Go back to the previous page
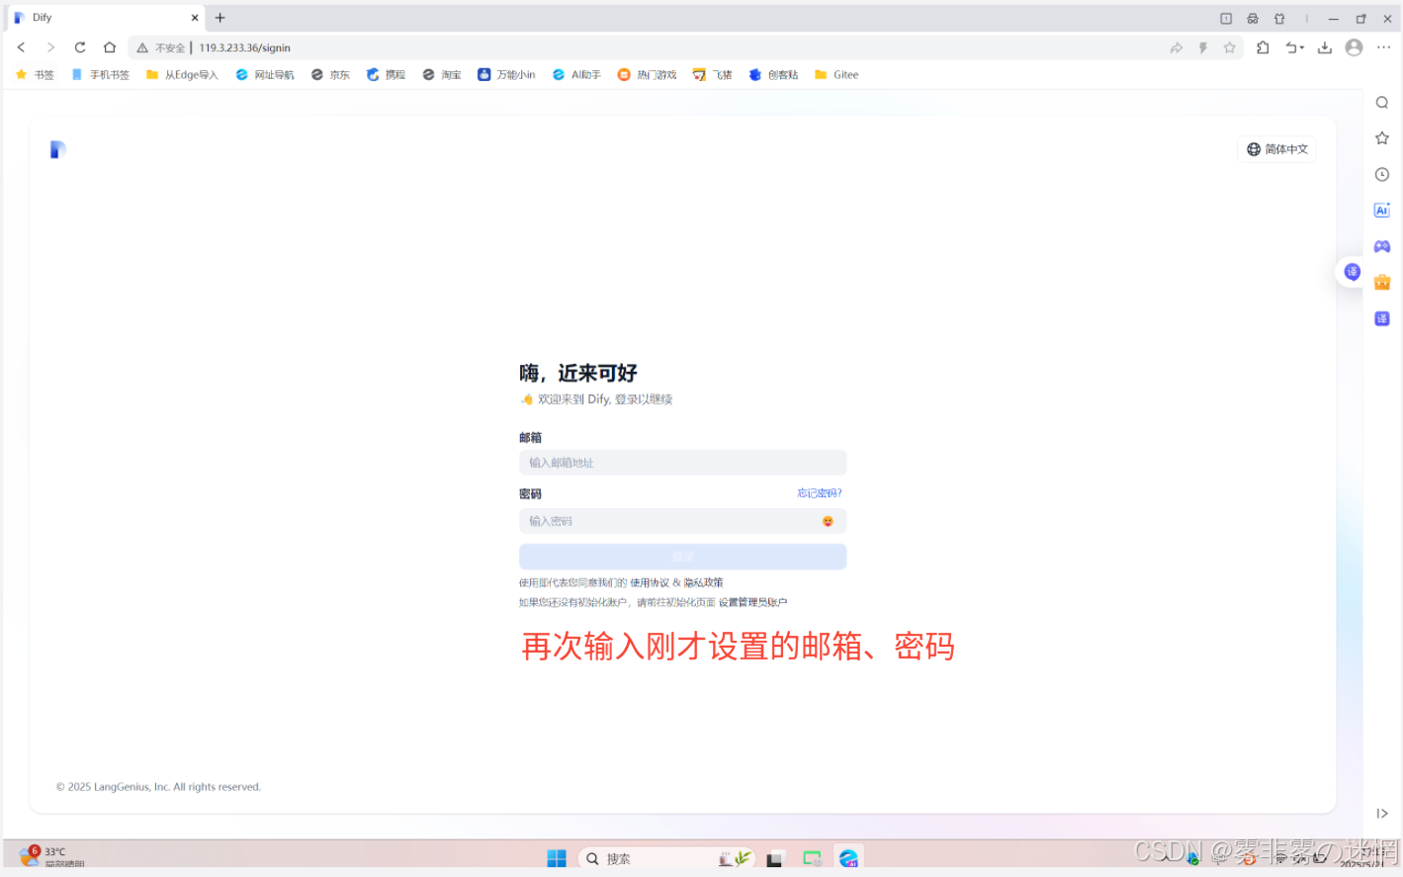This screenshot has width=1403, height=877. click(21, 47)
